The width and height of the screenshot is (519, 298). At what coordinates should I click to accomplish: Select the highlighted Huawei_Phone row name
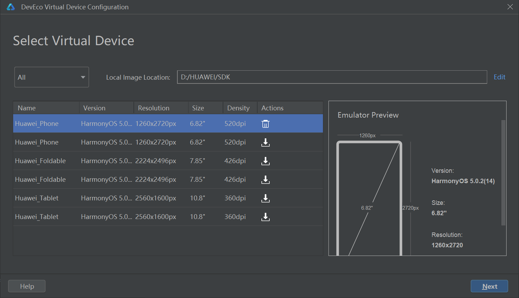click(x=37, y=124)
